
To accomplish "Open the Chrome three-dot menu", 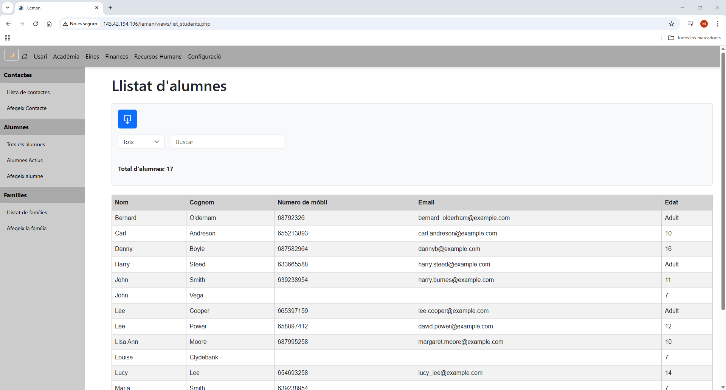I will click(718, 24).
